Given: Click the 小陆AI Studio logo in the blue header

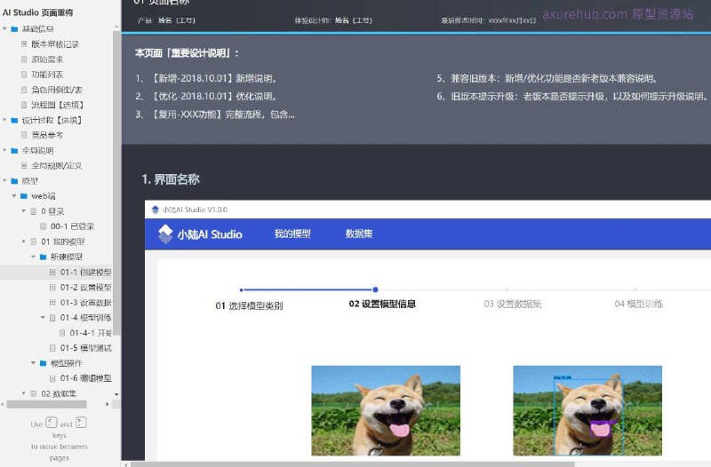Looking at the screenshot, I should click(199, 234).
